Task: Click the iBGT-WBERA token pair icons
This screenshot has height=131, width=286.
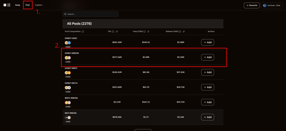Action: coord(68,118)
